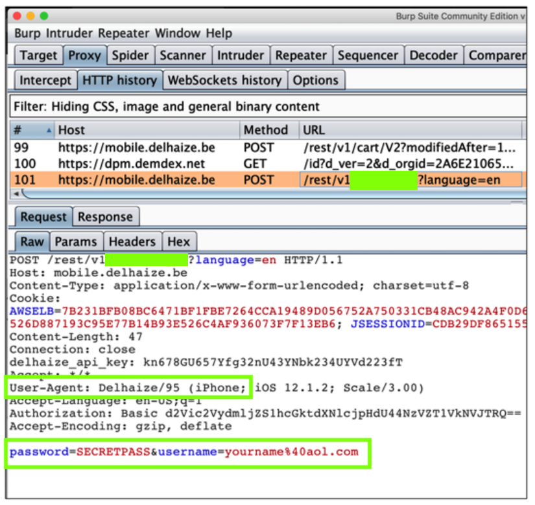This screenshot has height=505, width=535.
Task: Select the Request tab
Action: click(x=43, y=217)
